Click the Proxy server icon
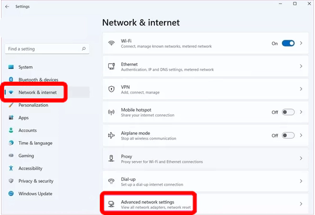The image size is (315, 215). (111, 159)
